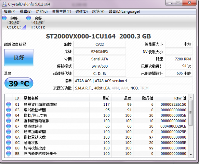The height and width of the screenshot is (164, 199).
Task: Click the status orb for attribute 01
Action: (x=8, y=104)
